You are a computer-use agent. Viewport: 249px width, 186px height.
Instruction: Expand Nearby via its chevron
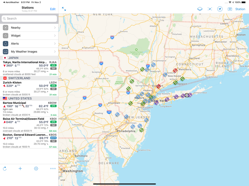(x=55, y=27)
